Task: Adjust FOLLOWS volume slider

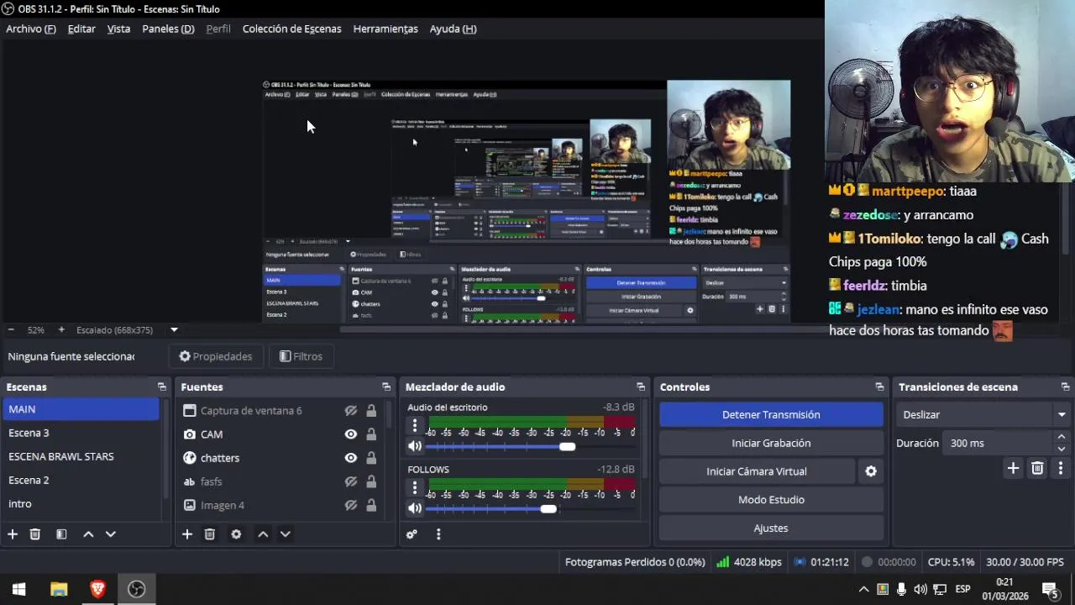Action: tap(548, 509)
